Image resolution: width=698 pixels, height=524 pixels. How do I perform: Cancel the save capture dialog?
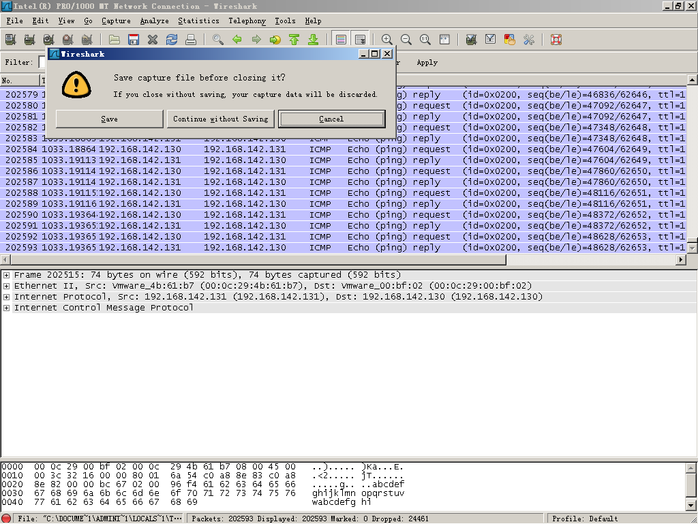click(x=332, y=119)
